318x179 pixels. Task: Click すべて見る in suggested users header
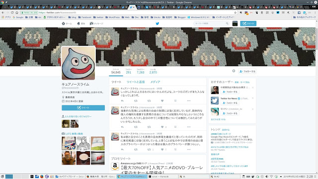(245, 83)
